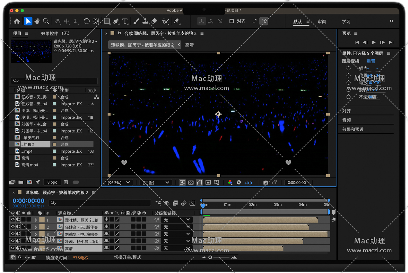Switch to the 审阅 workspace tab
This screenshot has width=408, height=273.
point(322,22)
